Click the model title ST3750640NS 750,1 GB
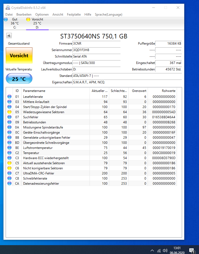 pos(94,36)
